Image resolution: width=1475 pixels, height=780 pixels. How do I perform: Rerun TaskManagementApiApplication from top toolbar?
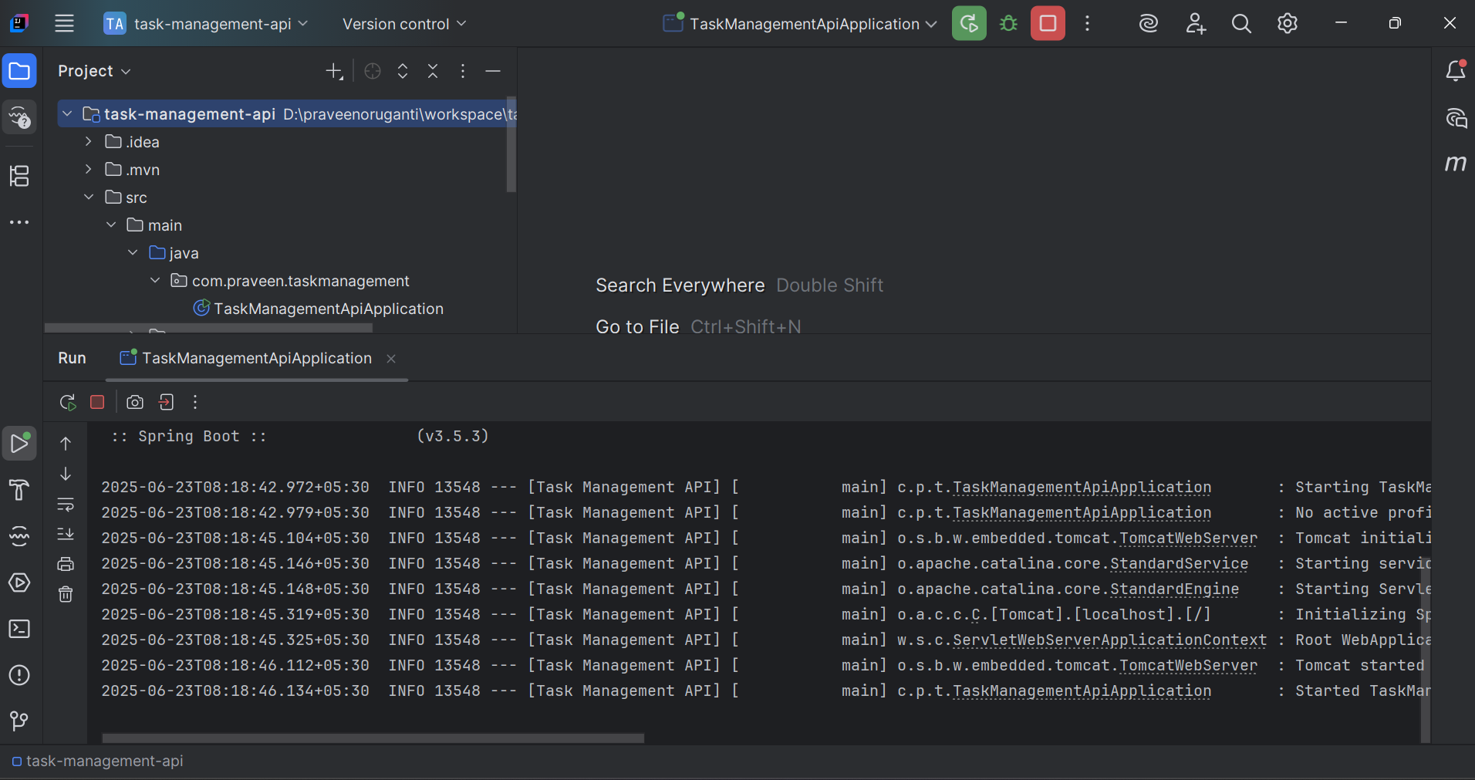pyautogui.click(x=969, y=23)
